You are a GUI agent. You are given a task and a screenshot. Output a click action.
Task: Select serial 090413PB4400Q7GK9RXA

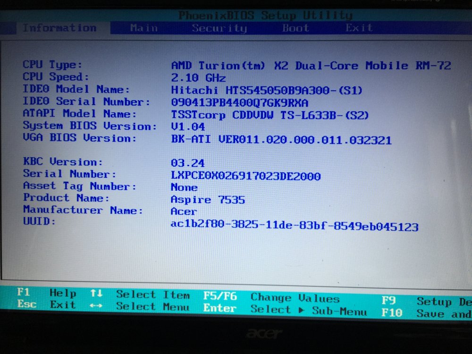[x=240, y=102]
